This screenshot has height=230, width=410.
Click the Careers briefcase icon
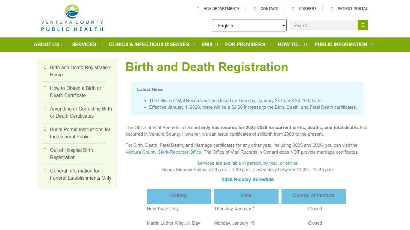[x=293, y=9]
